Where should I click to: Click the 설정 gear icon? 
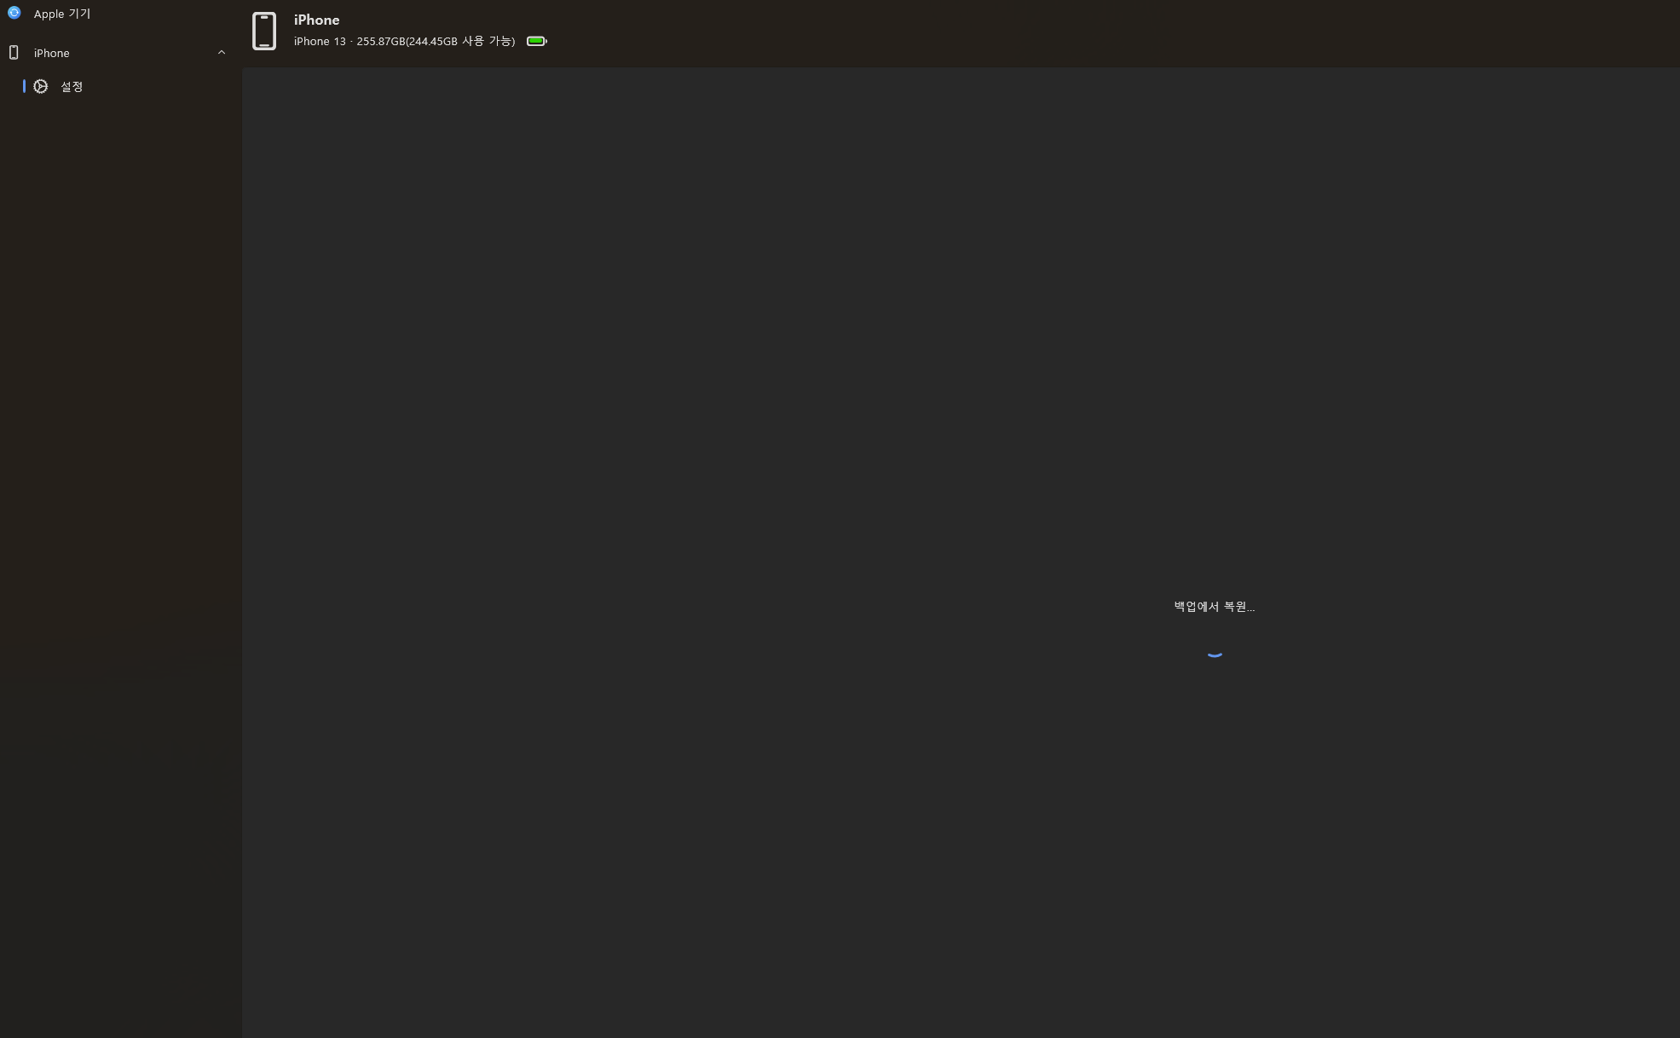click(40, 86)
